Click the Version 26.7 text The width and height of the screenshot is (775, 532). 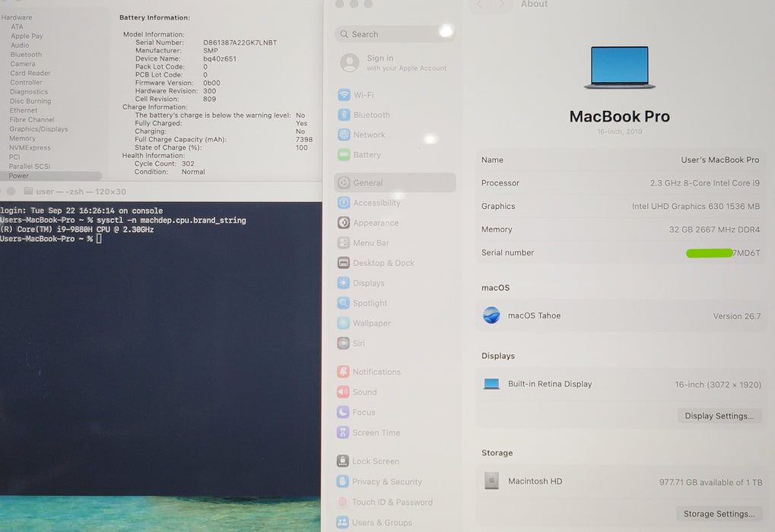(x=736, y=316)
